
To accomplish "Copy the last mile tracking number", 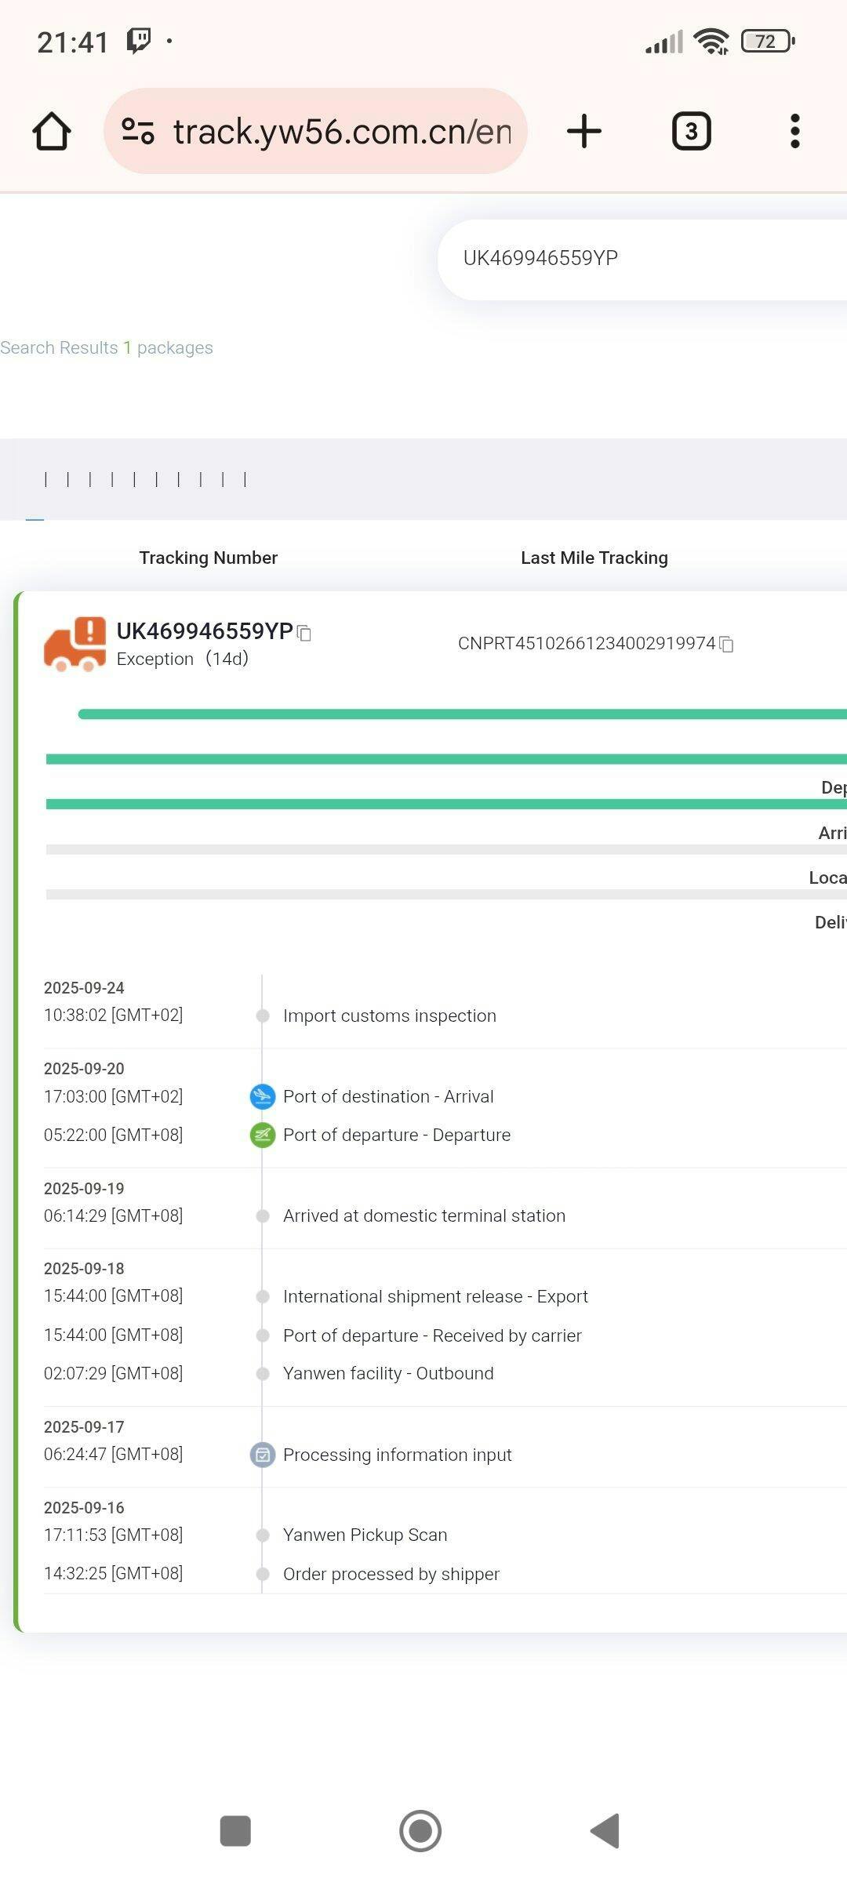I will point(727,645).
